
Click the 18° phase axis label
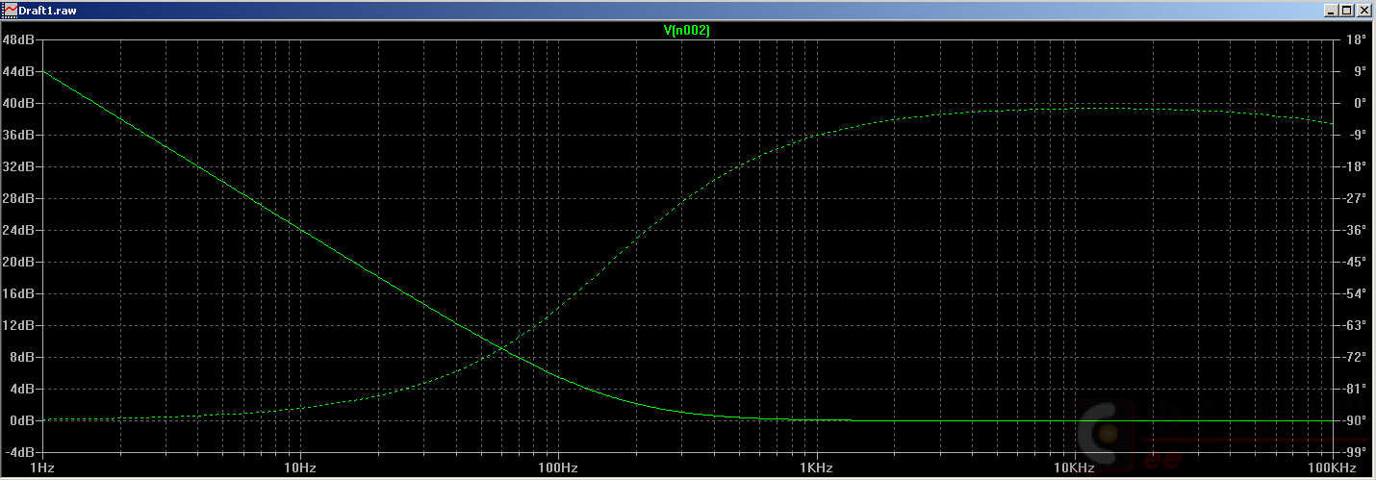pyautogui.click(x=1358, y=39)
